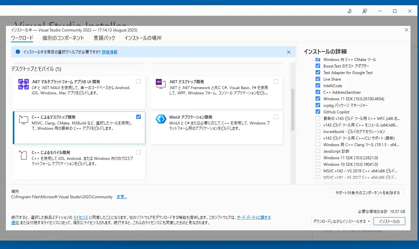The height and width of the screenshot is (249, 419).
Task: Enable the C++ mobile development checkbox
Action: tap(138, 152)
